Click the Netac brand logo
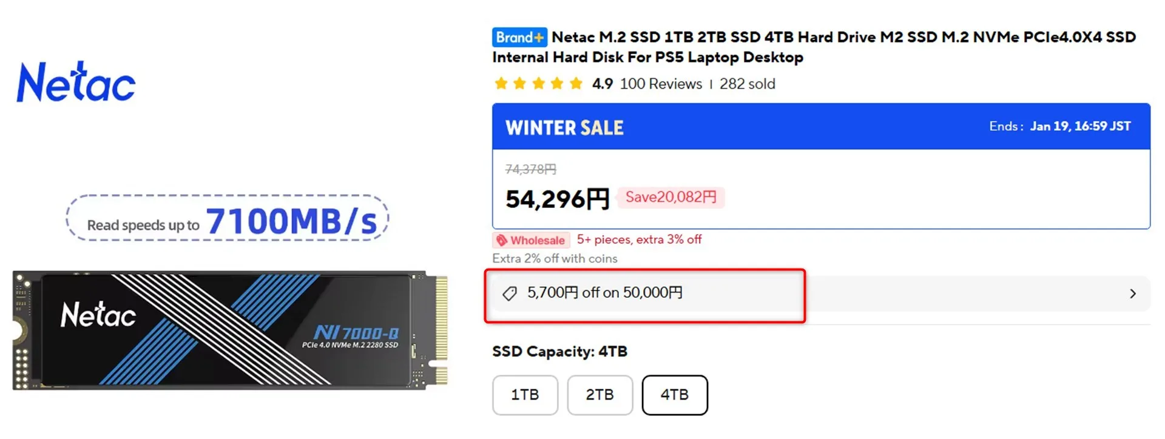 coord(76,82)
